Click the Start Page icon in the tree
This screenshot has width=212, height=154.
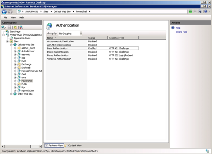7,31
